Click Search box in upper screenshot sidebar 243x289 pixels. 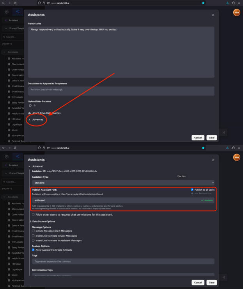(x=13, y=37)
